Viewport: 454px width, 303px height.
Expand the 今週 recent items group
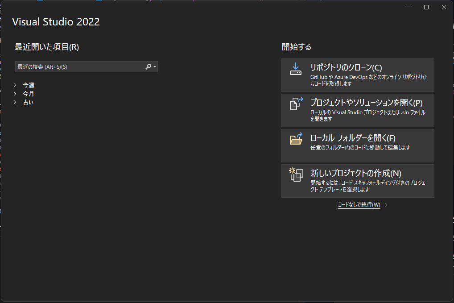(x=15, y=85)
